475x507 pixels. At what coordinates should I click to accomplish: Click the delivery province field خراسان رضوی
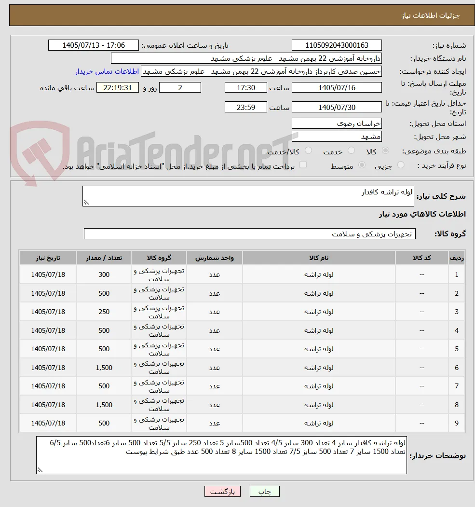coord(337,123)
